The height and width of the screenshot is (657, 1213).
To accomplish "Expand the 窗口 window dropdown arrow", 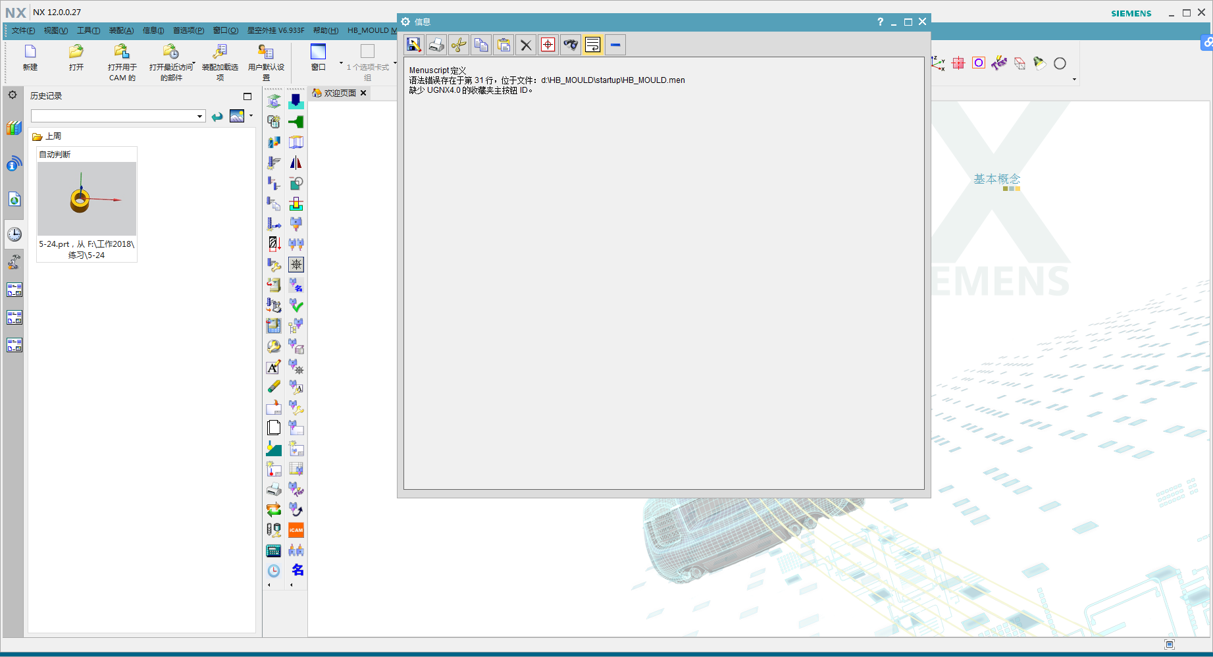I will click(x=341, y=64).
